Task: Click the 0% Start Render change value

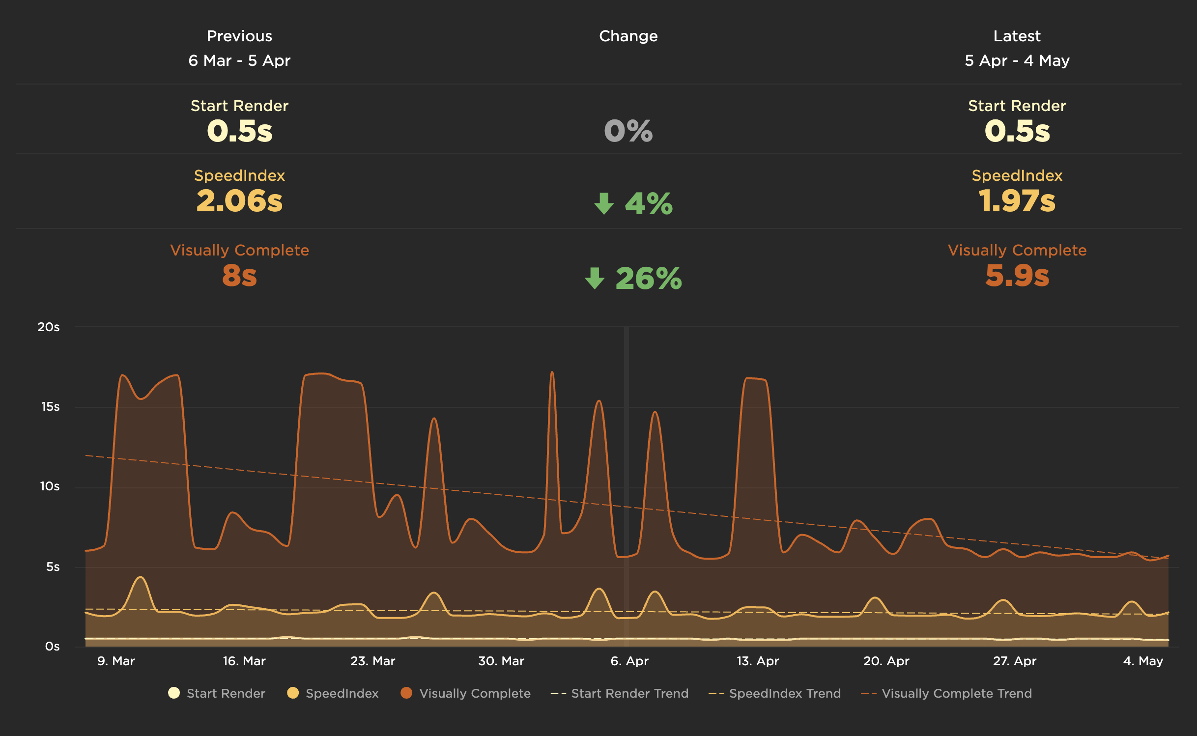Action: tap(628, 131)
